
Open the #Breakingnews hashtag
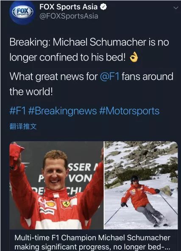(x=62, y=111)
